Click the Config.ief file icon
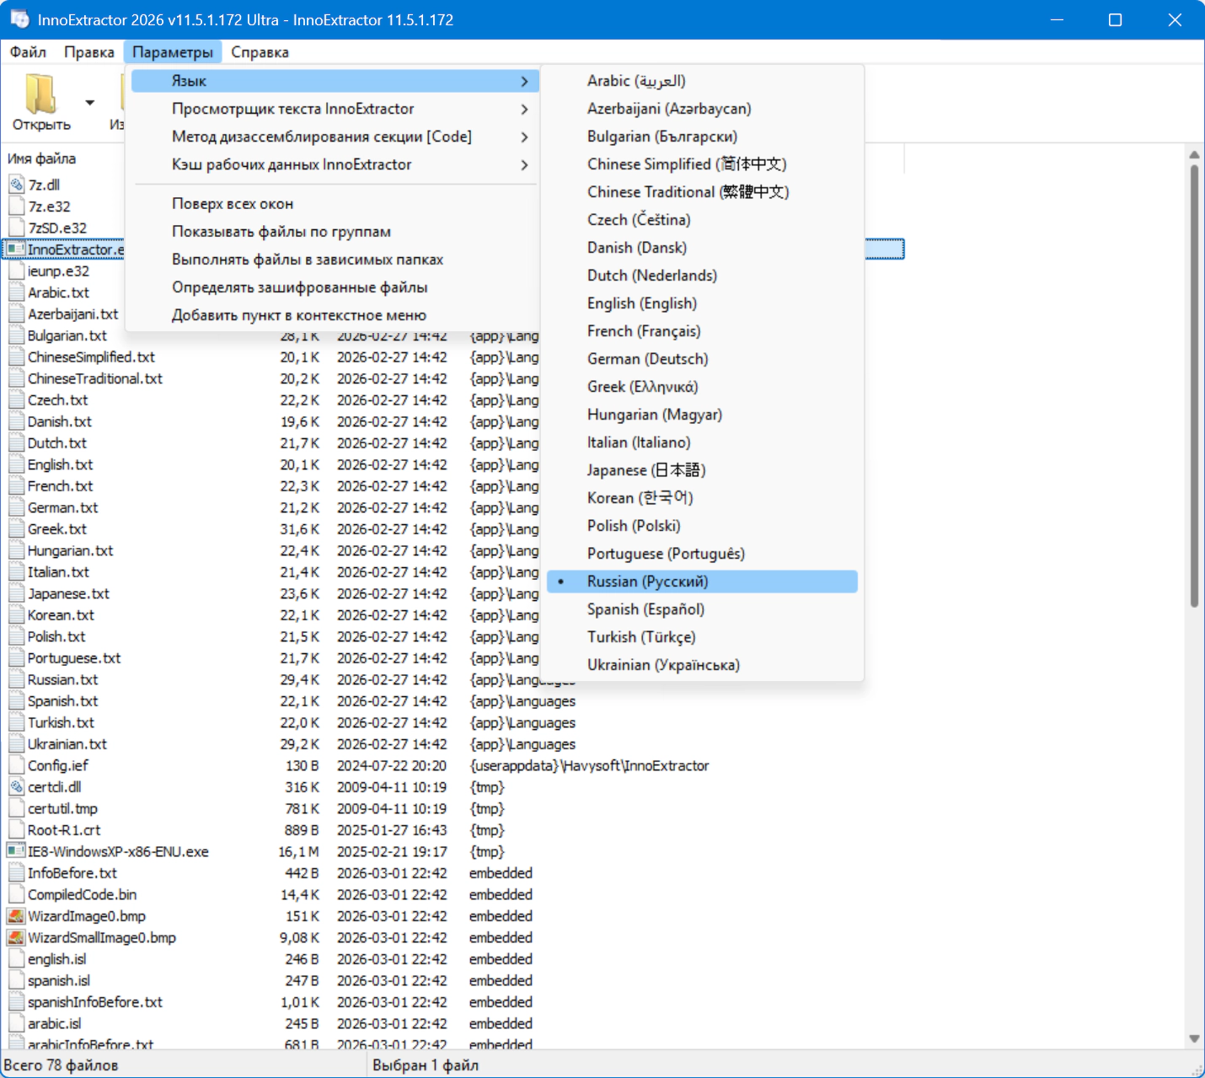 point(16,765)
